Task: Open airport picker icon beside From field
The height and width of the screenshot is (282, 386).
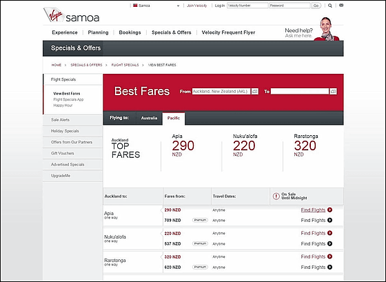Action: tap(255, 92)
